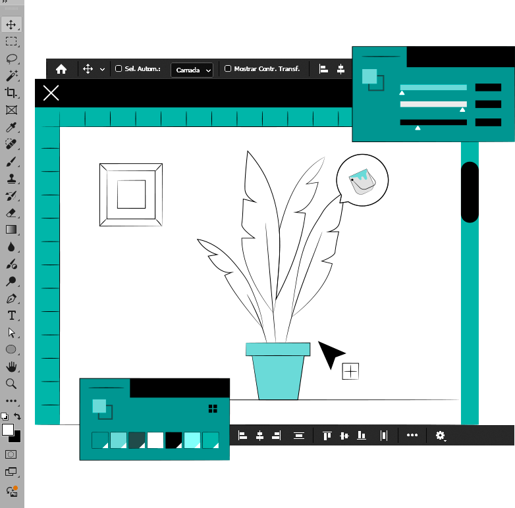
Task: Pick the dark slate swatch in swatches panel
Action: [x=137, y=440]
